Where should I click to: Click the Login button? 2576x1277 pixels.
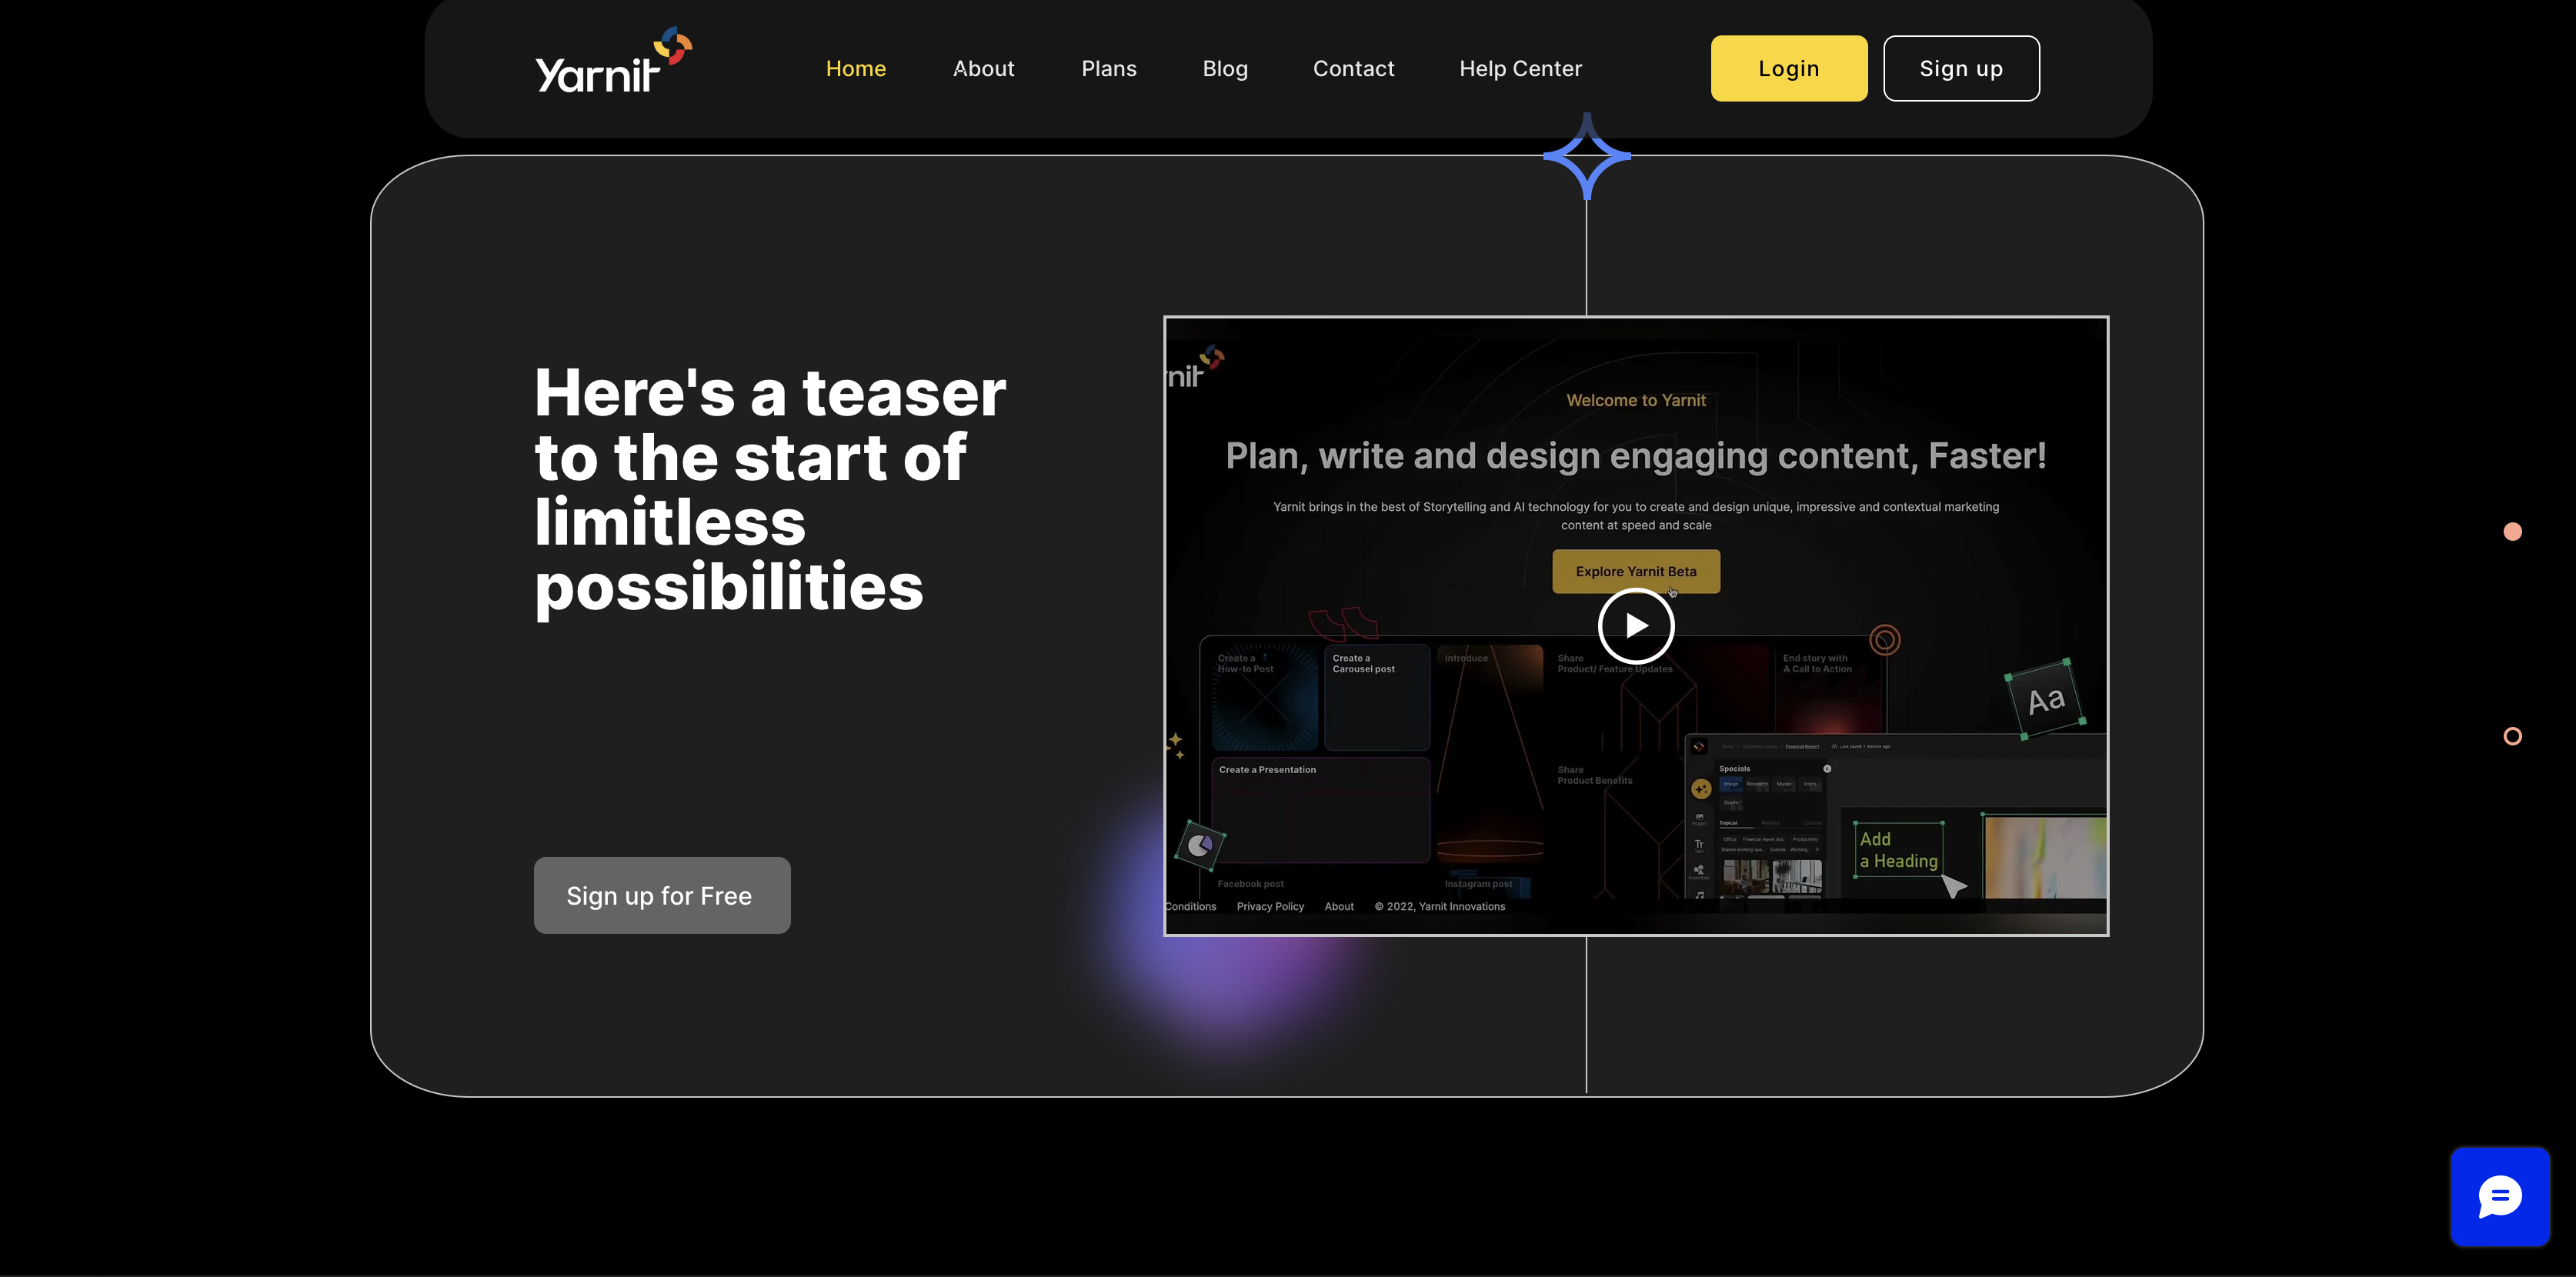1789,68
